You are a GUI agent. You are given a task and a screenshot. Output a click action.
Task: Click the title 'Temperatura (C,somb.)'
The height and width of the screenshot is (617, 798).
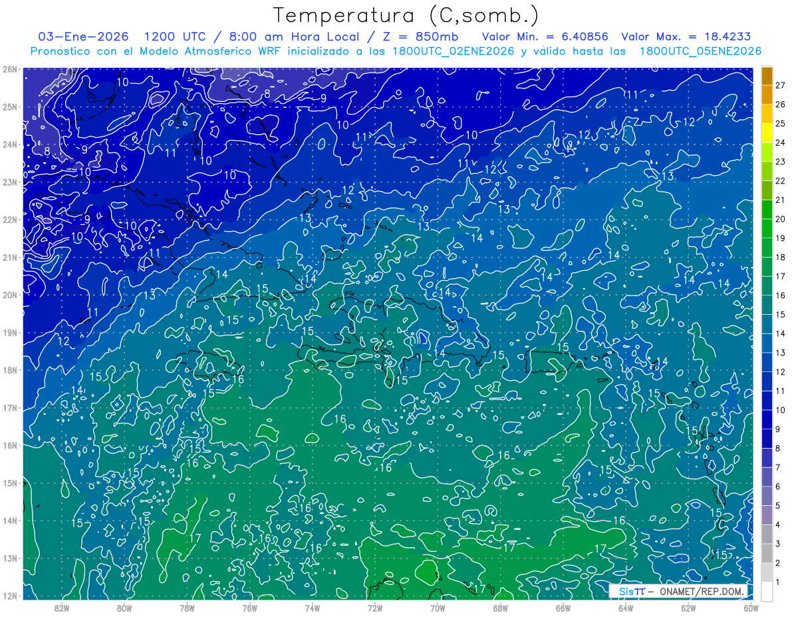pos(406,16)
